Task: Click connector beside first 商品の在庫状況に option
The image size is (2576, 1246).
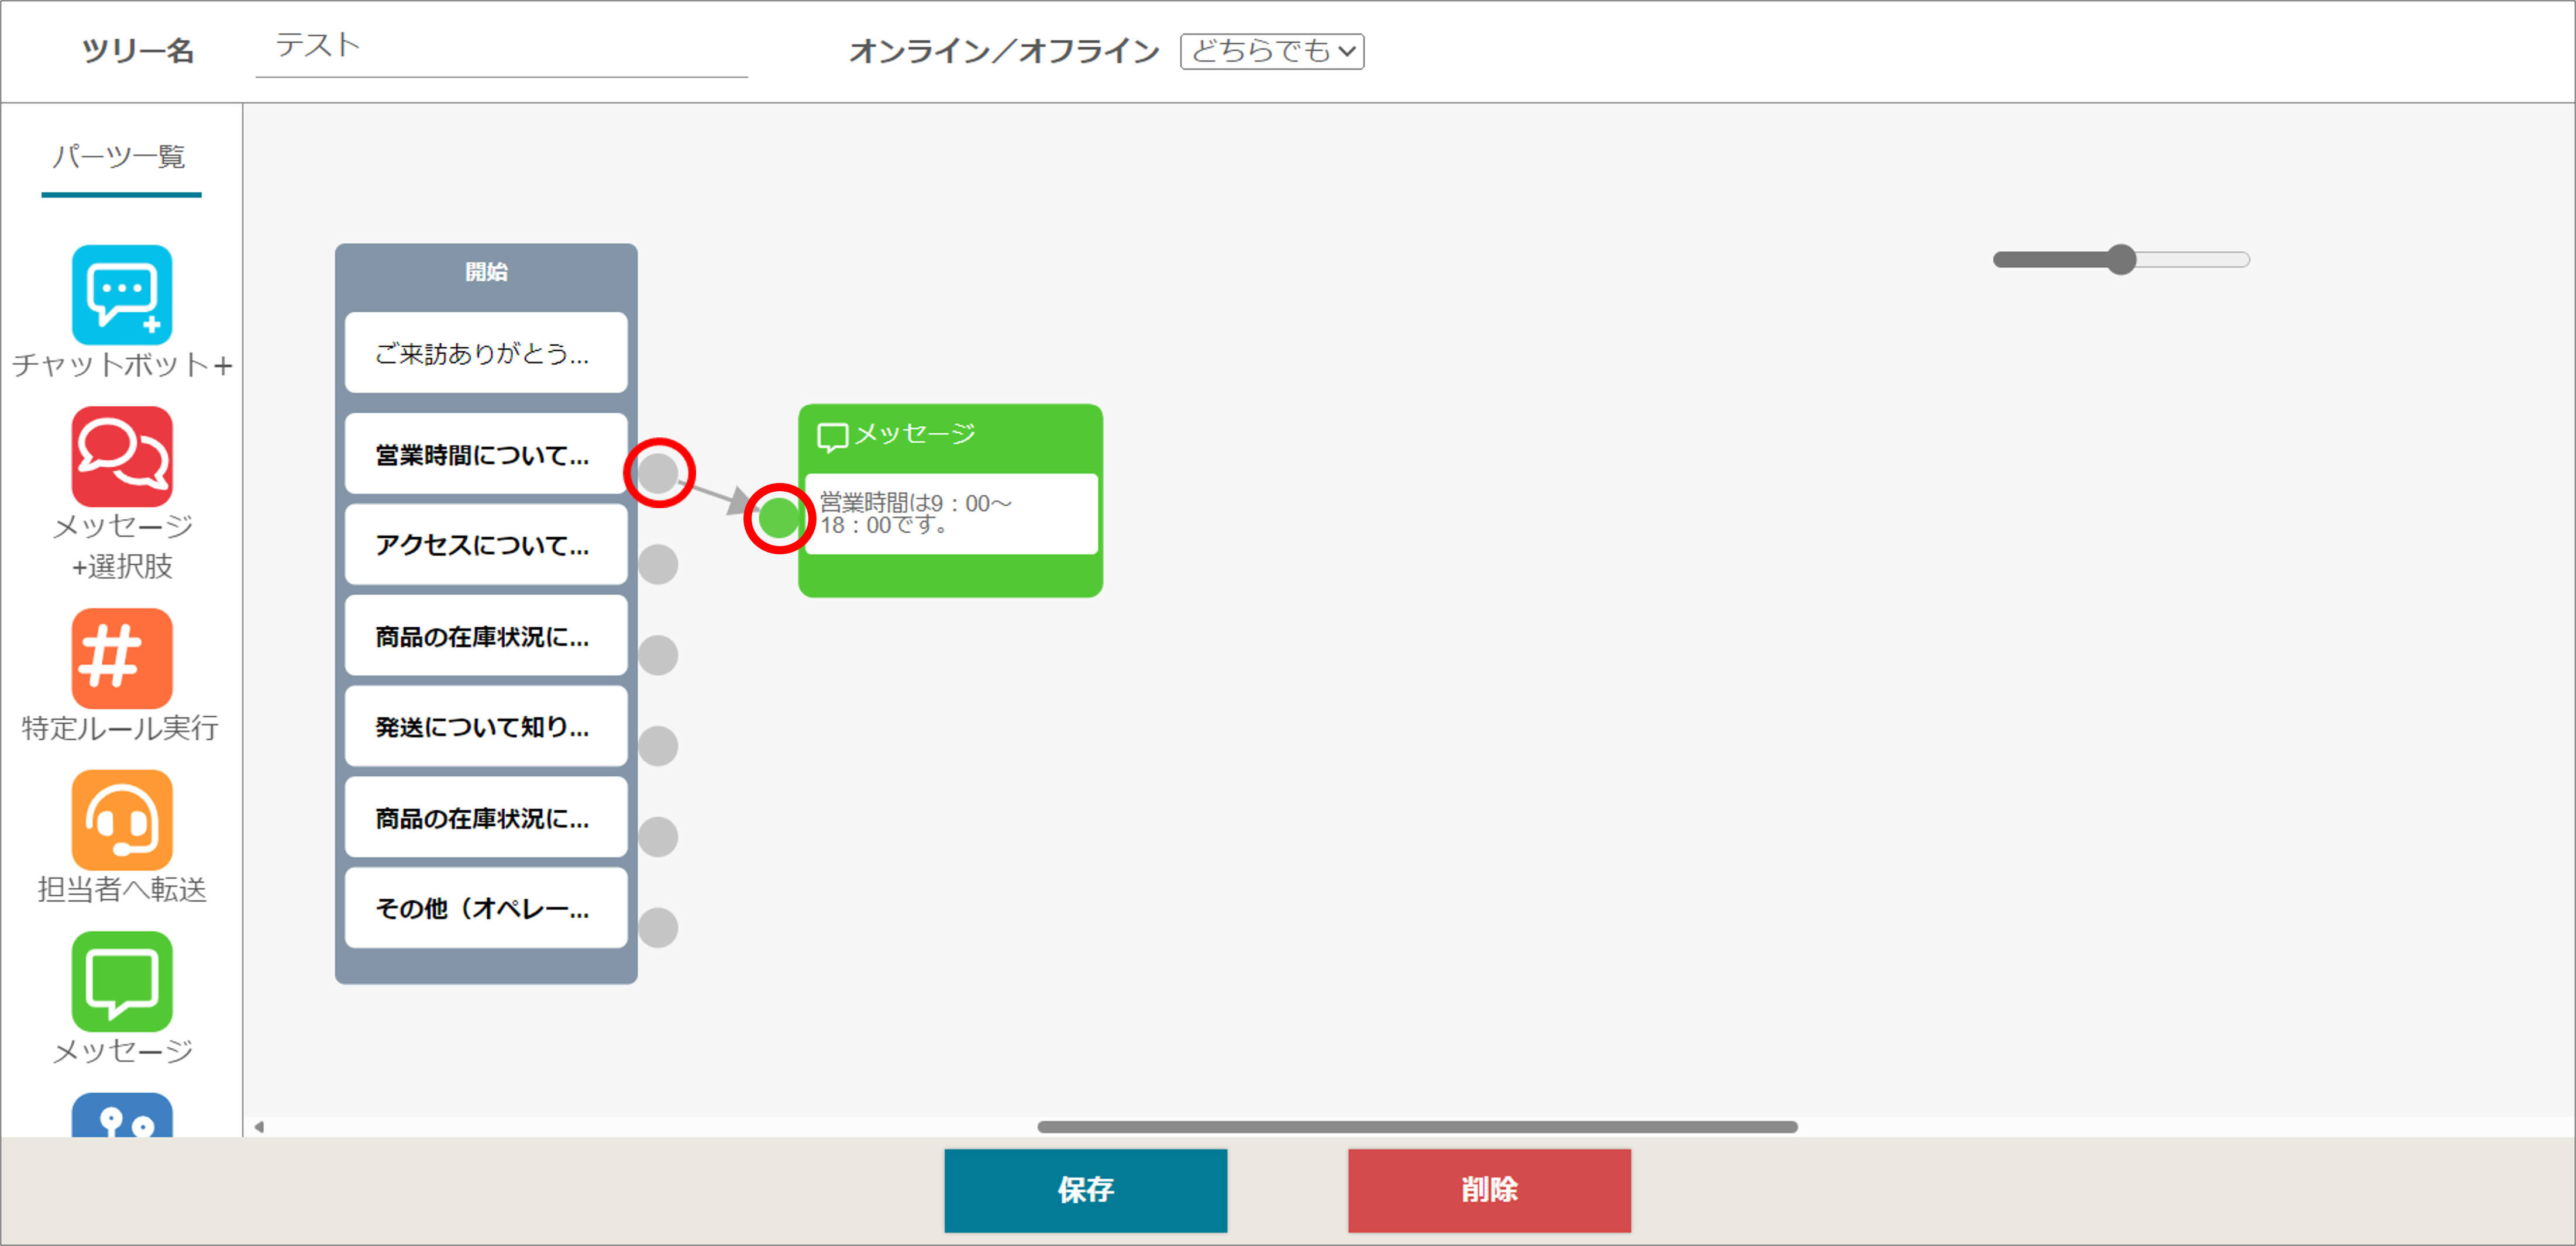Action: 658,655
